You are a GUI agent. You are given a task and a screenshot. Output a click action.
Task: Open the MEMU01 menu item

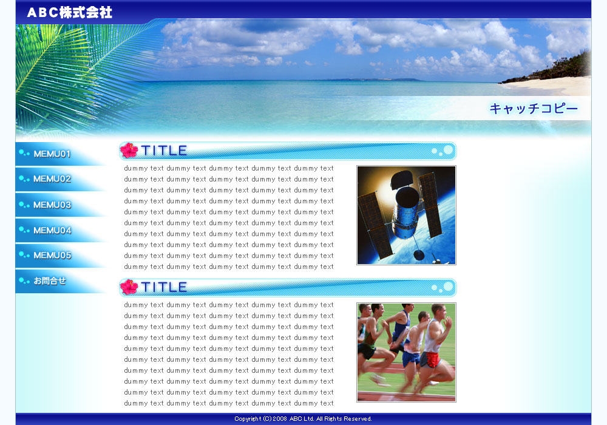[61, 154]
